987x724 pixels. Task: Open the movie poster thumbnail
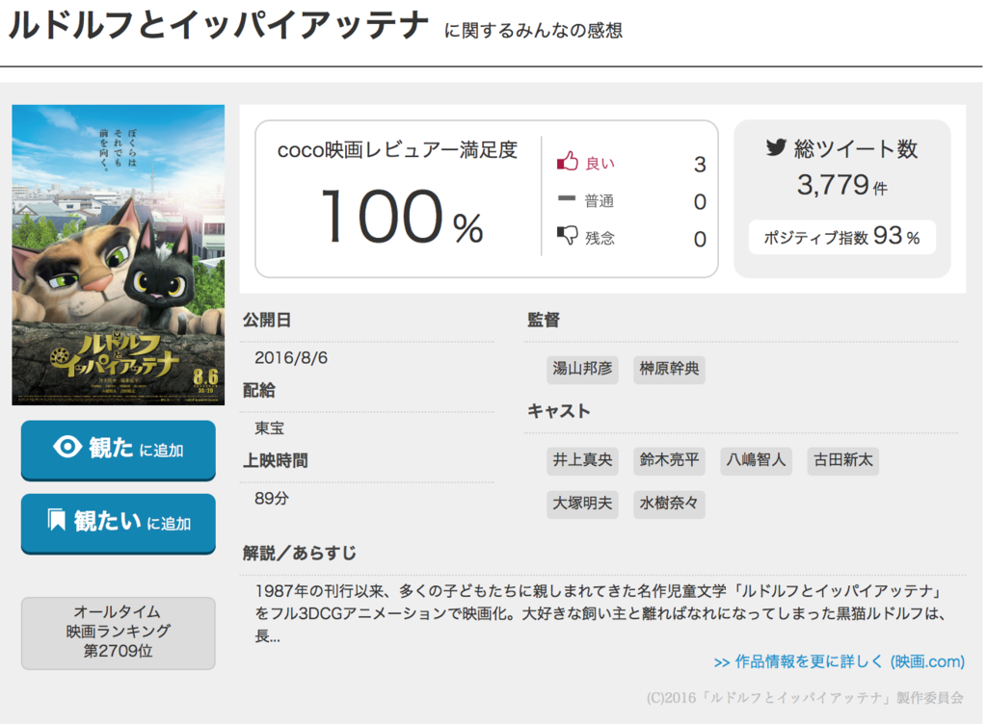119,254
